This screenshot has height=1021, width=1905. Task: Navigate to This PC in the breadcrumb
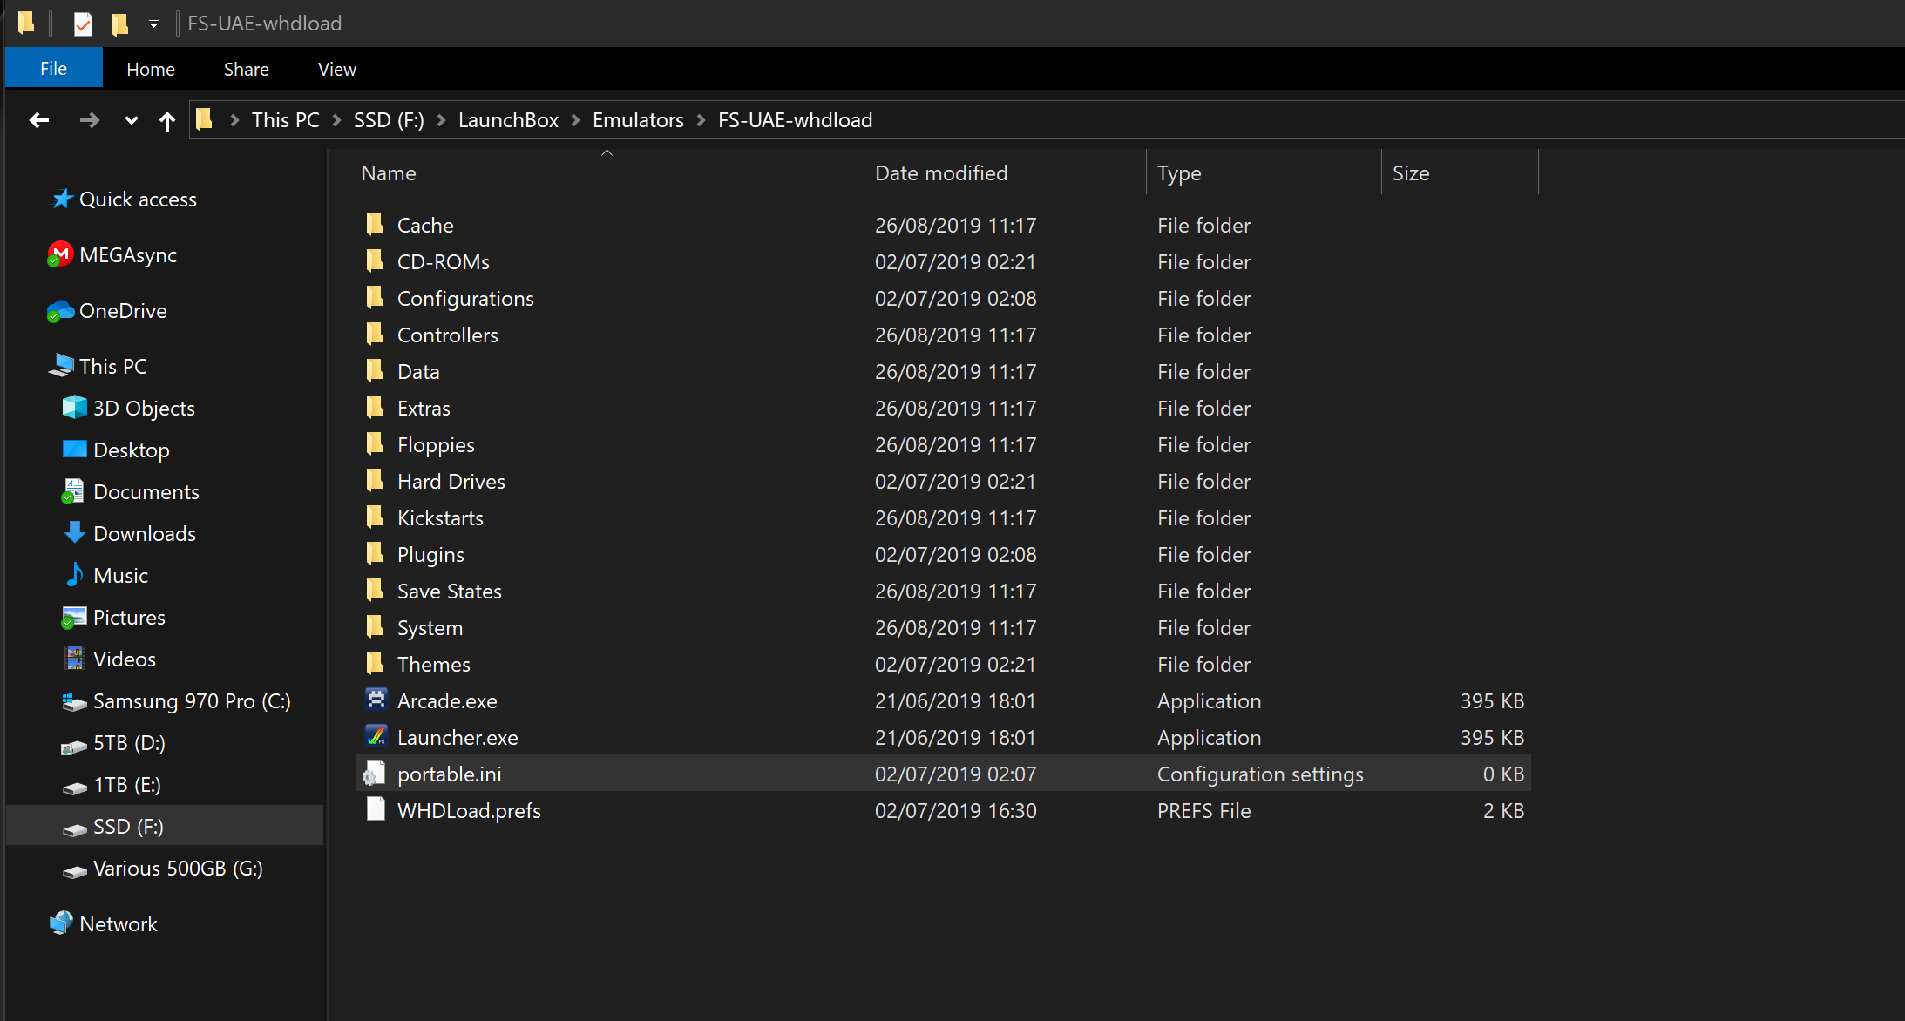point(285,120)
